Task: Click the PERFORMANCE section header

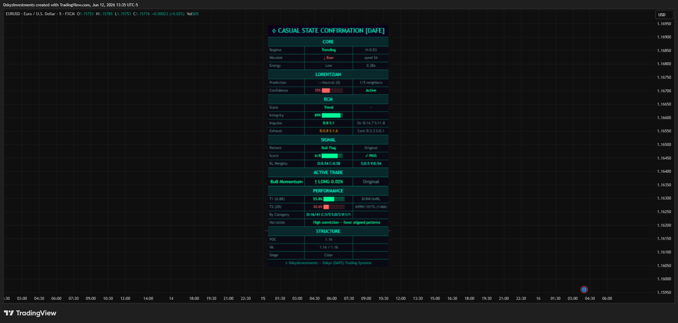Action: (x=328, y=191)
